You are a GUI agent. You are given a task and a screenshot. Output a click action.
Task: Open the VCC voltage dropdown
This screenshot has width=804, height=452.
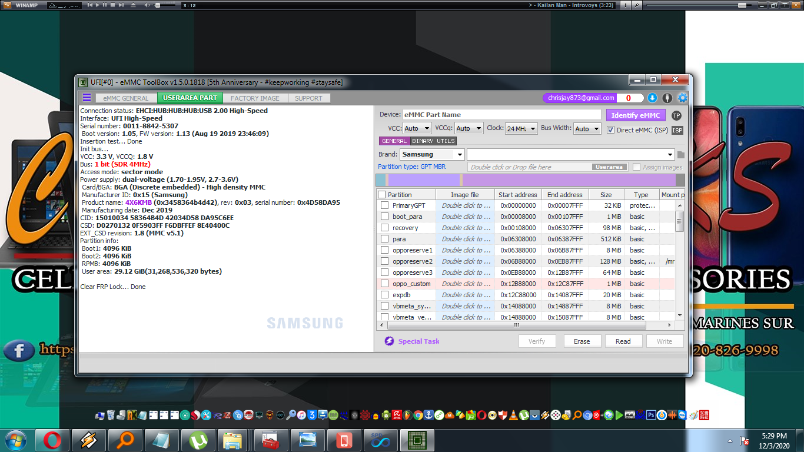(417, 128)
